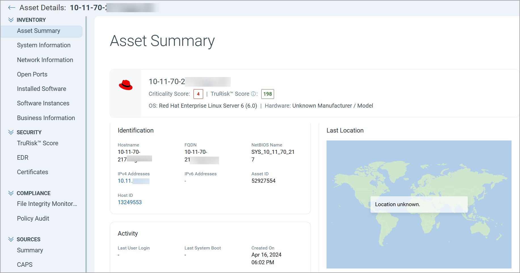View Open Ports
520x273 pixels.
32,74
